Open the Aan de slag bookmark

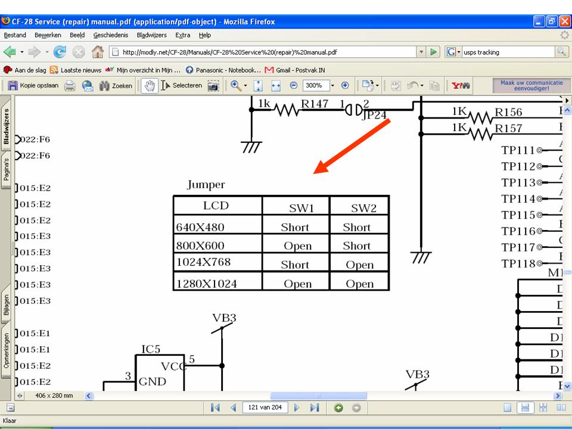pyautogui.click(x=25, y=70)
